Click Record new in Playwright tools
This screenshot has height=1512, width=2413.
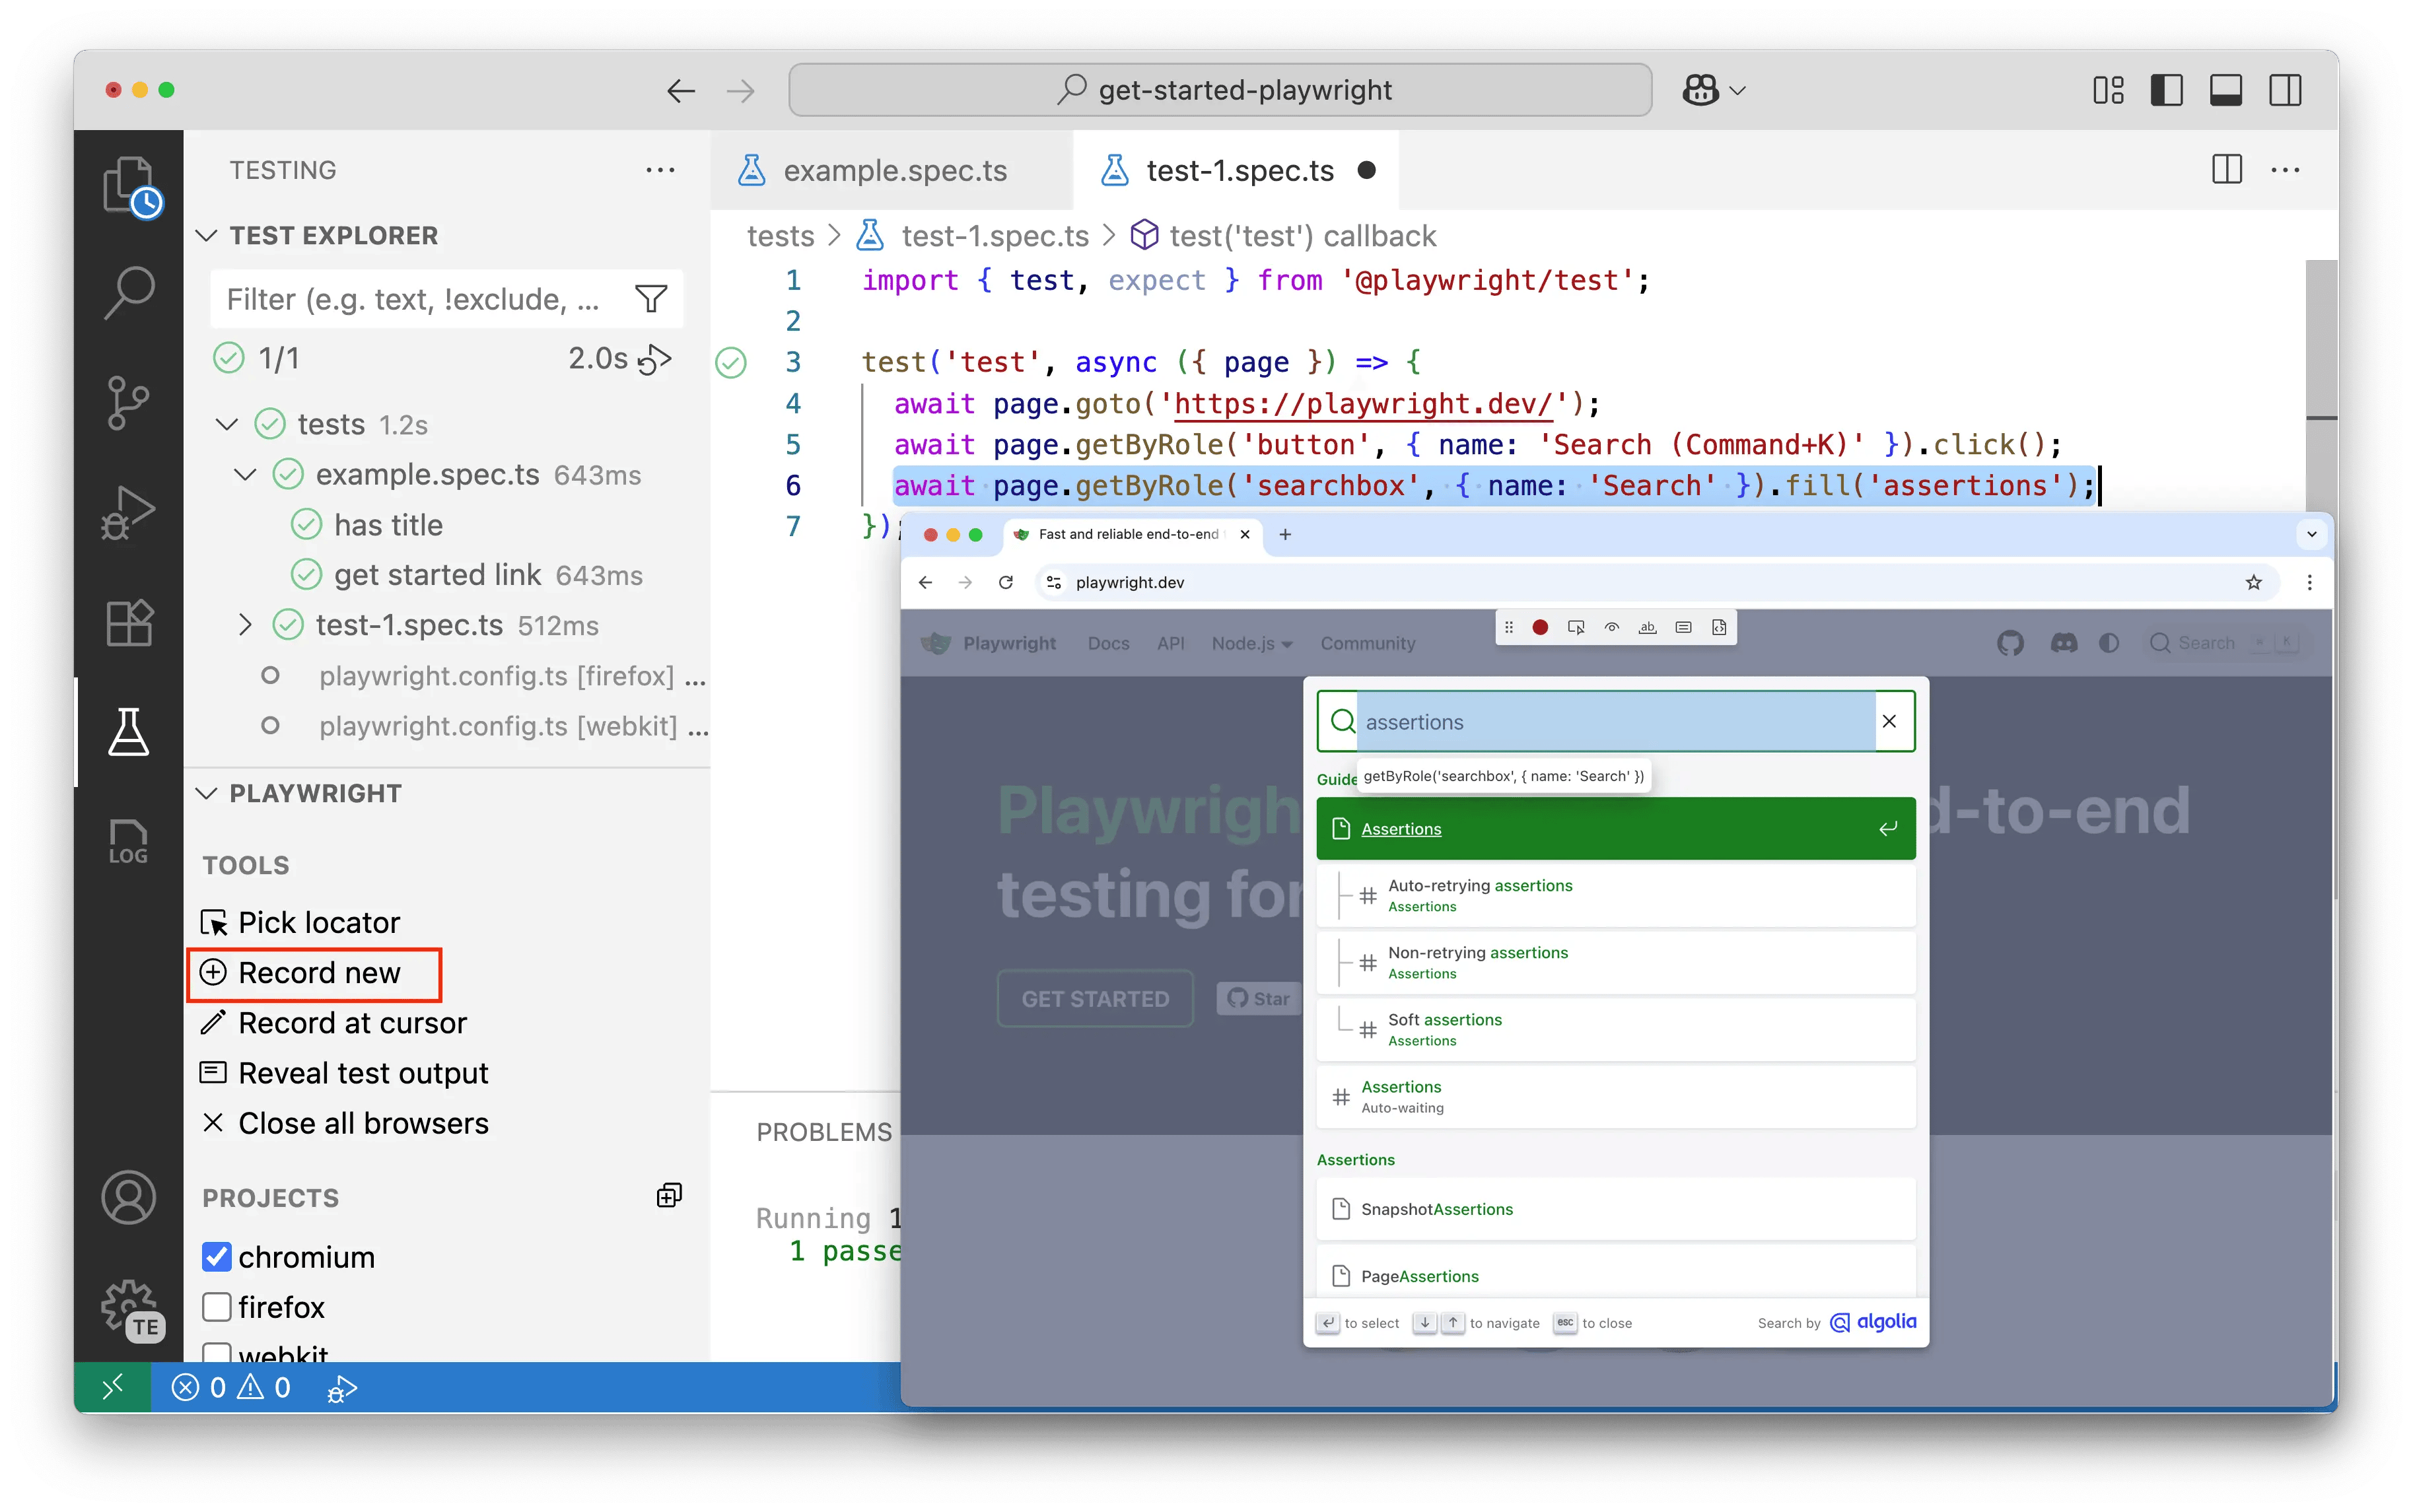pyautogui.click(x=318, y=973)
